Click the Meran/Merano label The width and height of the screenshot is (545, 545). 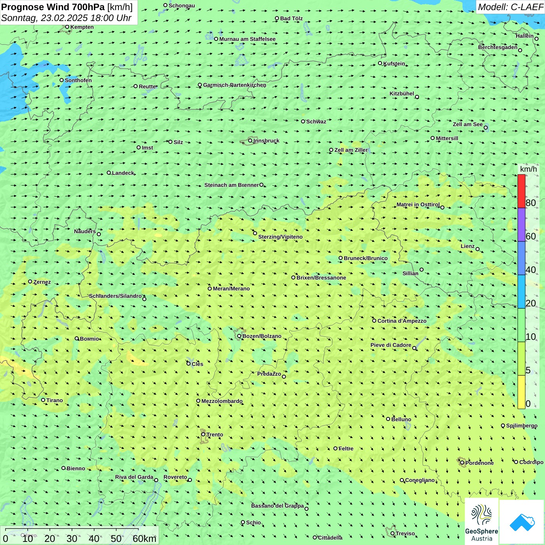231,288
